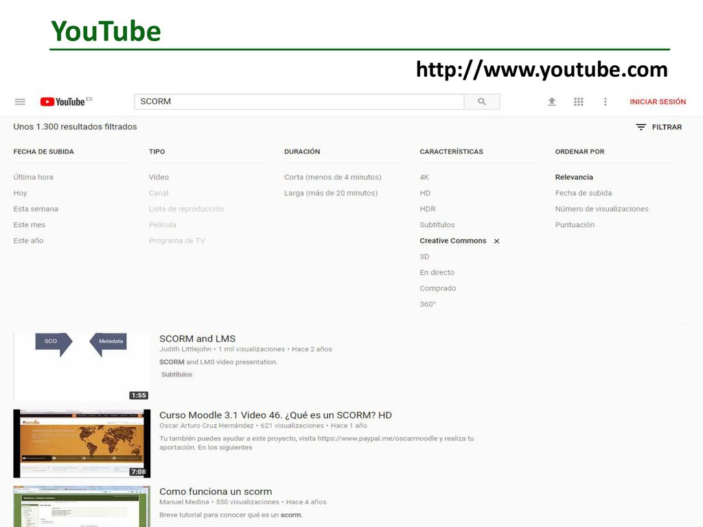
Task: Click the 7:08 duration badge
Action: [x=139, y=472]
